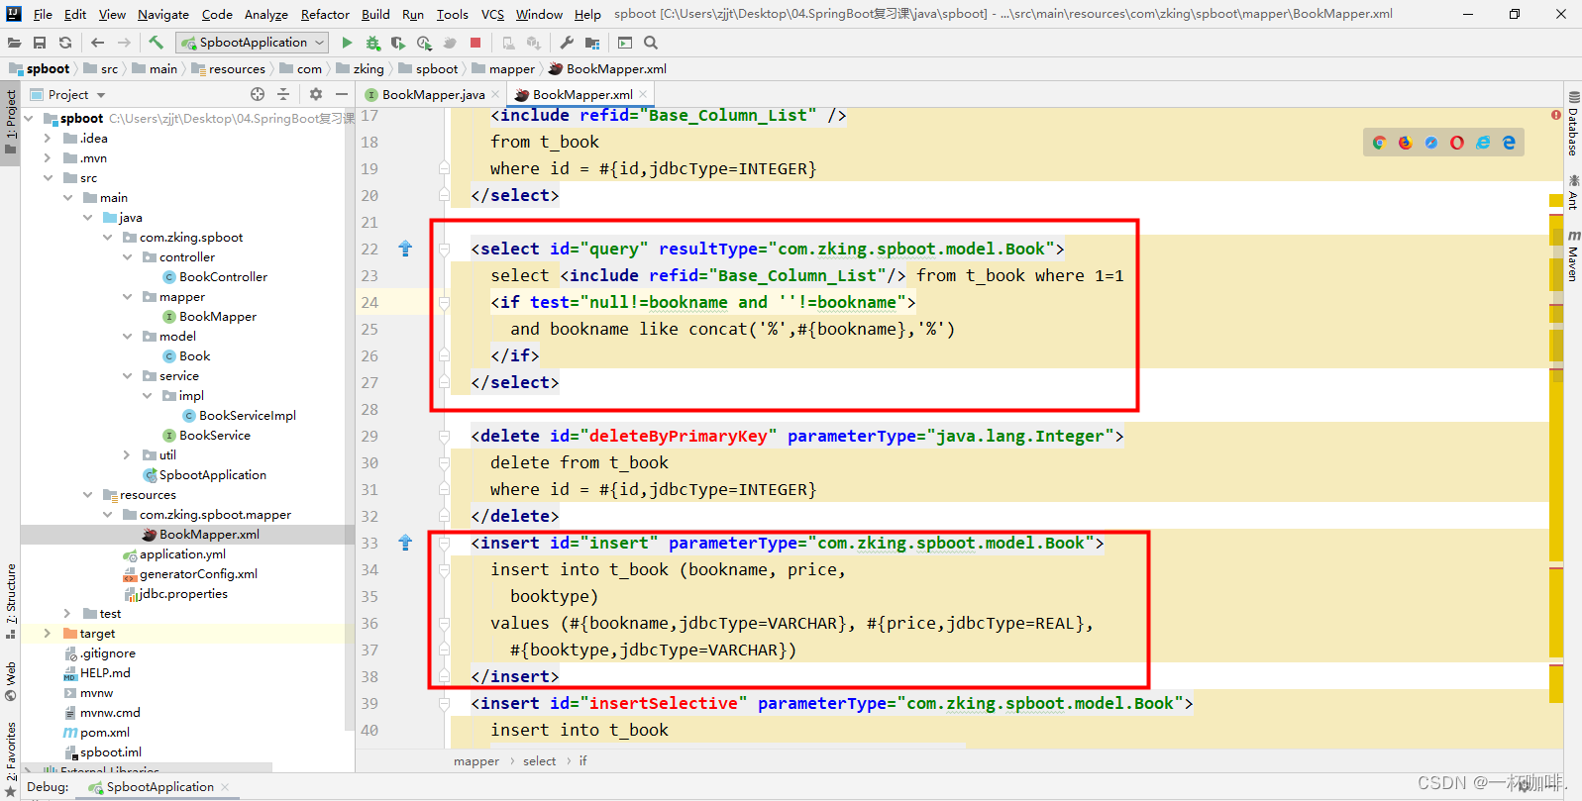Preview the file in the Opera browser
1582x801 pixels.
(1457, 143)
